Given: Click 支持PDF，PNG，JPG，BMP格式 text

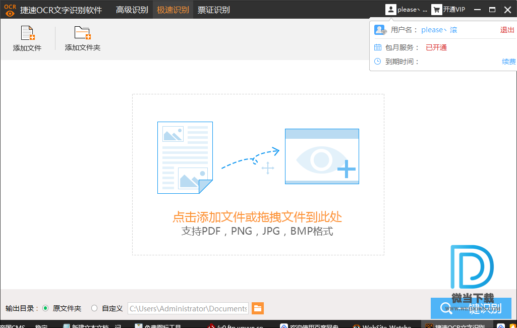Looking at the screenshot, I should (x=257, y=231).
